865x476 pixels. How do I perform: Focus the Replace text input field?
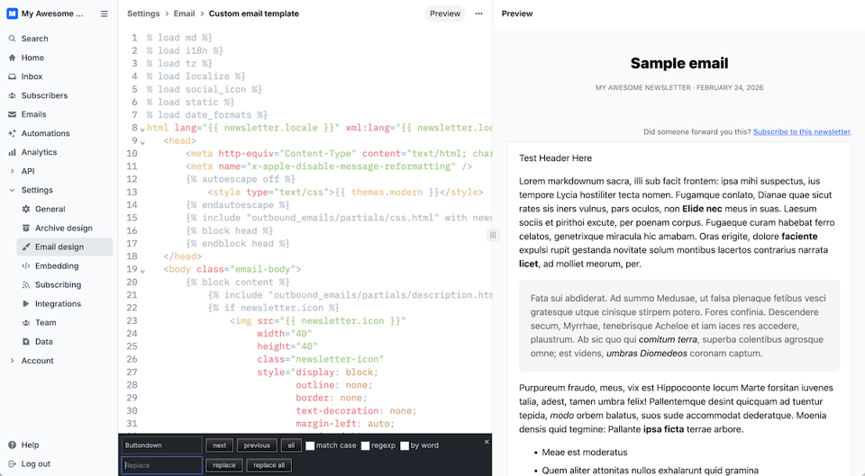click(162, 465)
